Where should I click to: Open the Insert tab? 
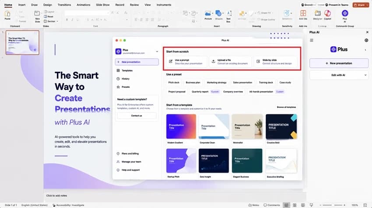(x=22, y=5)
